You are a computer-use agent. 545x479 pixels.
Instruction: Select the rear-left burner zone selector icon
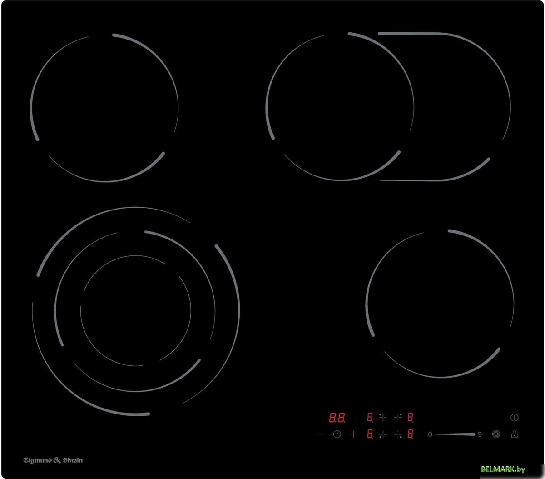tap(383, 417)
